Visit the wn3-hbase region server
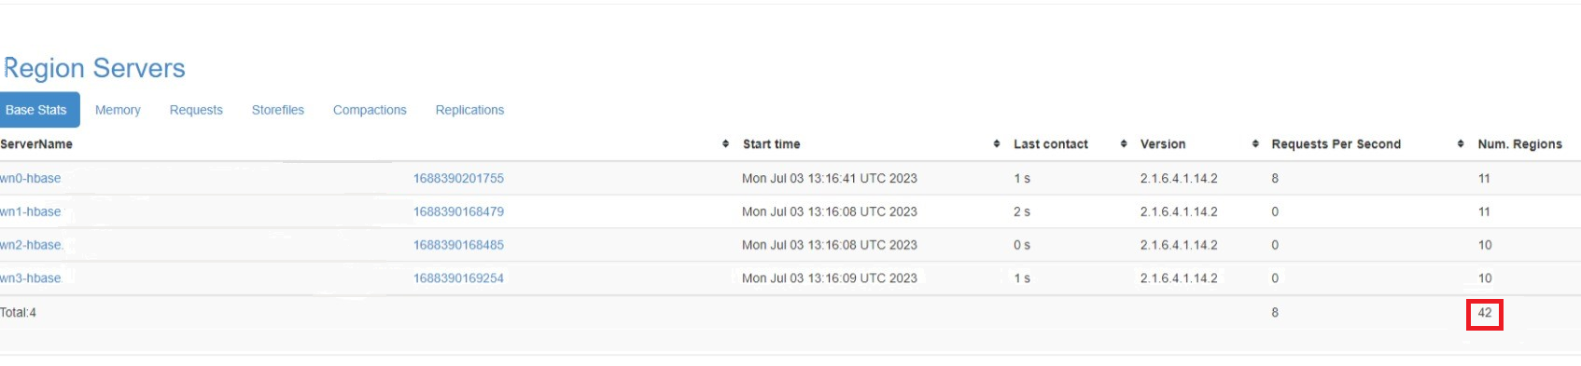1581x366 pixels. point(31,278)
